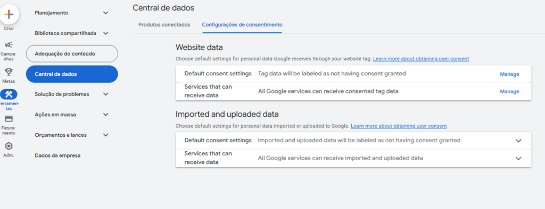Expand imported data Services that can receive data chevron
Image resolution: width=545 pixels, height=209 pixels.
(518, 159)
